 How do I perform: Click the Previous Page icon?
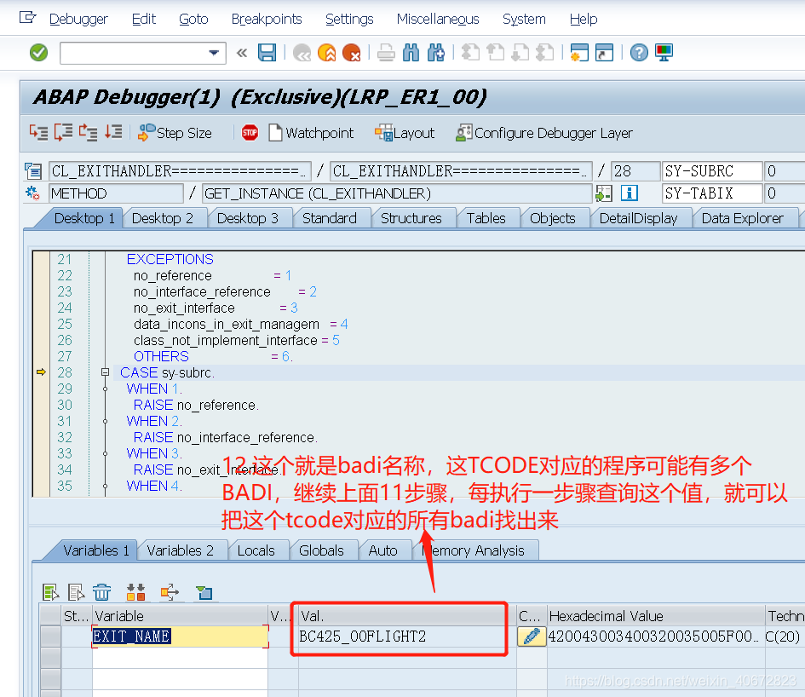496,52
